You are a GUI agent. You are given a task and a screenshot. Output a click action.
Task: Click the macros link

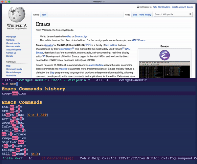click(63, 69)
